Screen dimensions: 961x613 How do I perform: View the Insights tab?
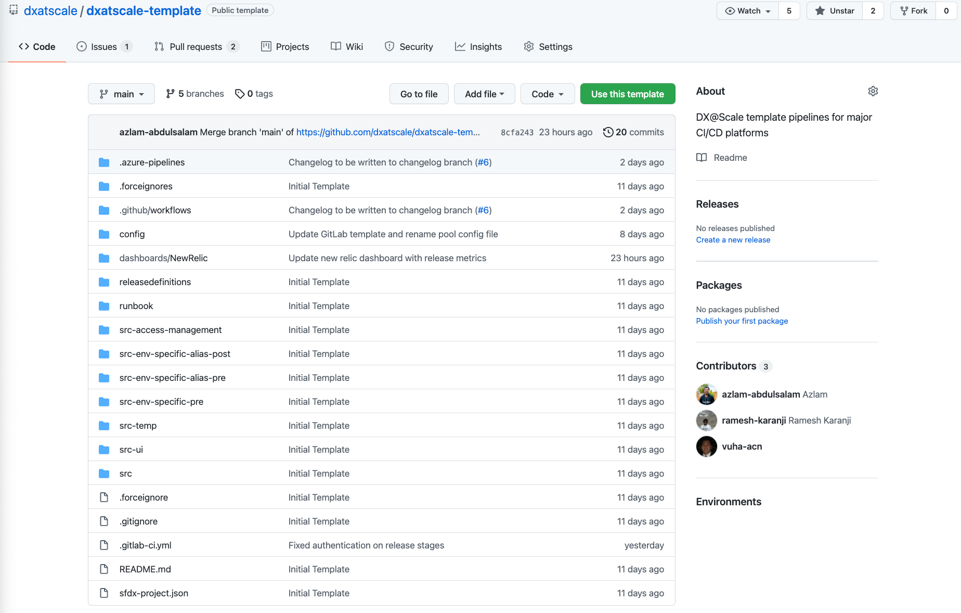click(478, 46)
